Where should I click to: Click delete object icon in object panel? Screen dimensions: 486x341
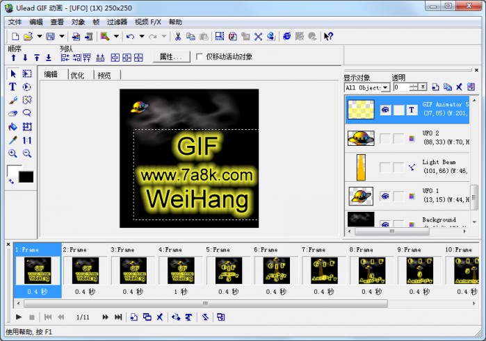tap(459, 87)
